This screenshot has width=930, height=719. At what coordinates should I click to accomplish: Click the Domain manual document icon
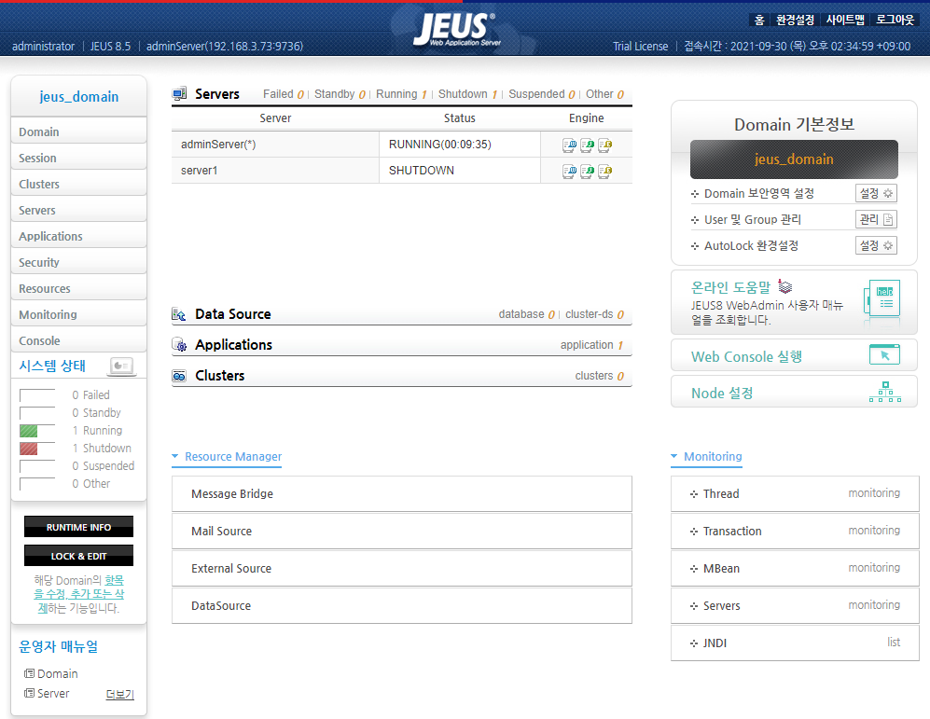point(29,673)
